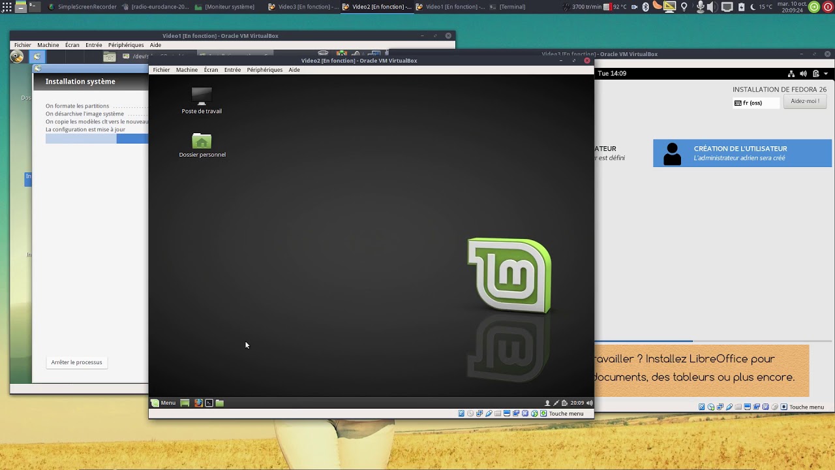Click 'INSTALLATION DE FEDORA 26' title text

(780, 89)
